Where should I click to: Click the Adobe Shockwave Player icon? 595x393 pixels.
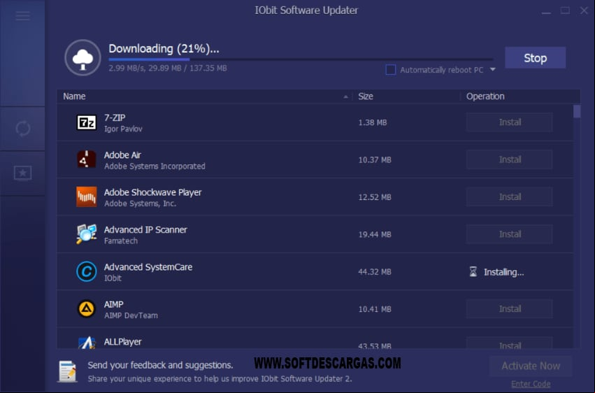[87, 197]
